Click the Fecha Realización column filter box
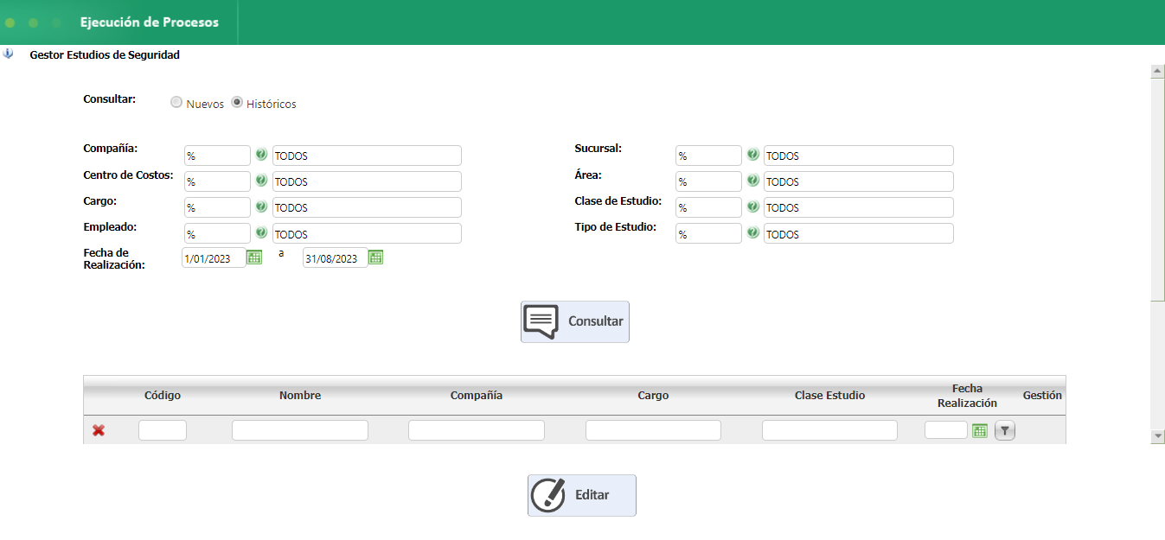Image resolution: width=1165 pixels, height=540 pixels. [946, 430]
